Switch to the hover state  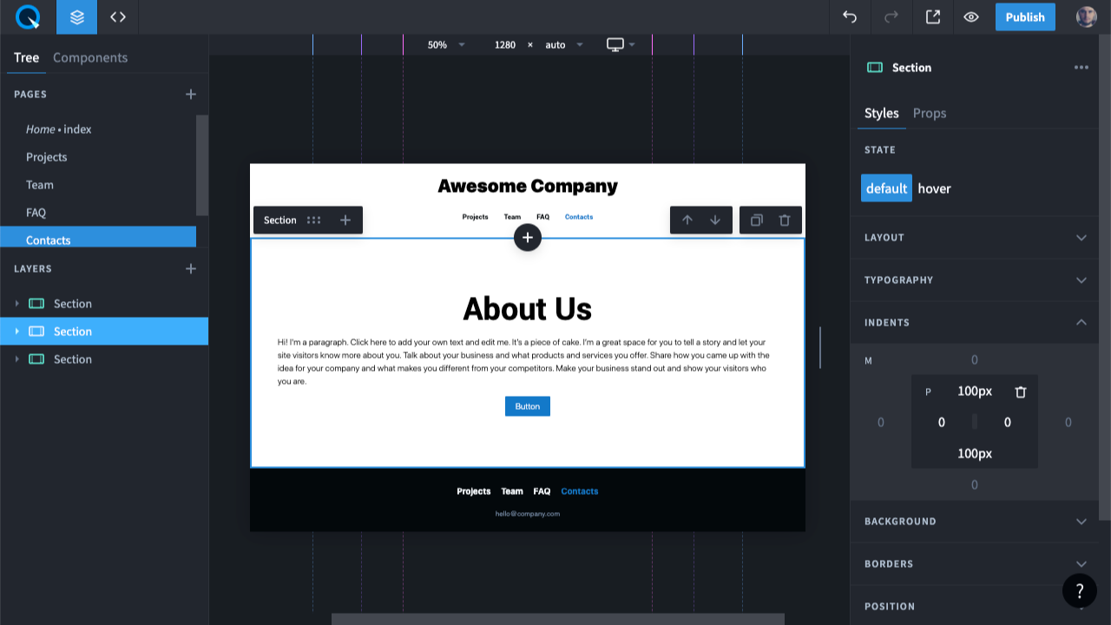pos(934,188)
